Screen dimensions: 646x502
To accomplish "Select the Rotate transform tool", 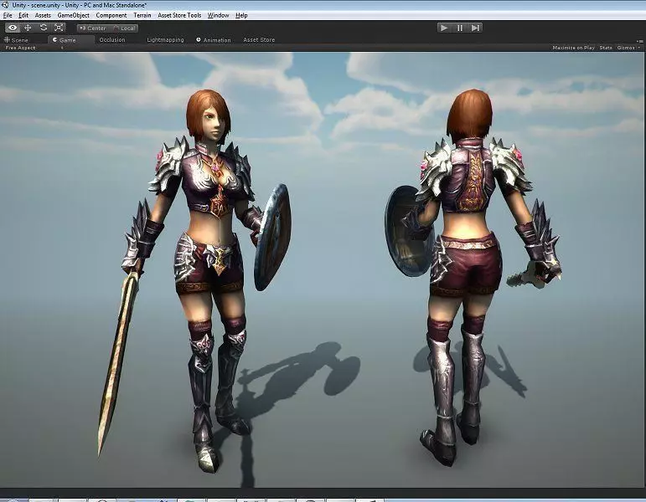I will pos(44,28).
